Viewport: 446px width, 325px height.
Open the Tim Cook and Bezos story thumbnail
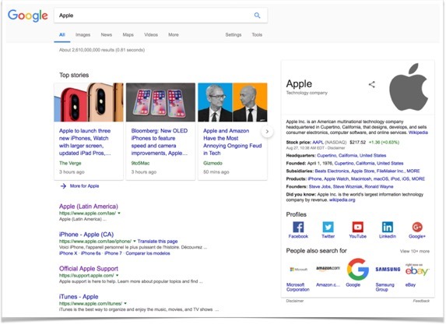pos(233,102)
